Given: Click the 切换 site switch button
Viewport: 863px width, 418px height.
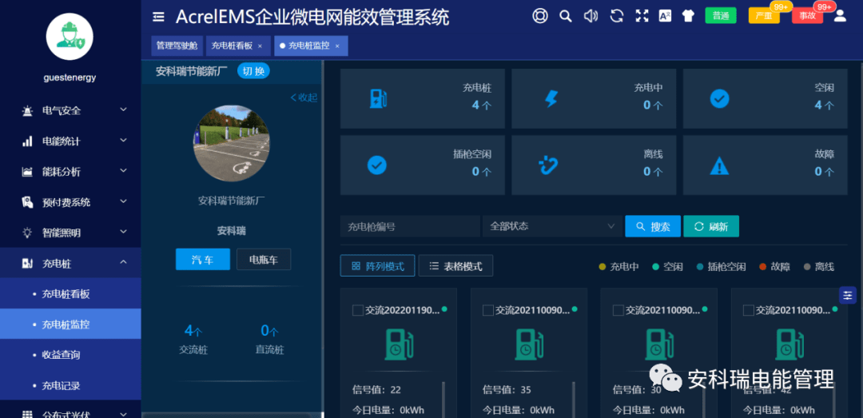Looking at the screenshot, I should point(254,71).
